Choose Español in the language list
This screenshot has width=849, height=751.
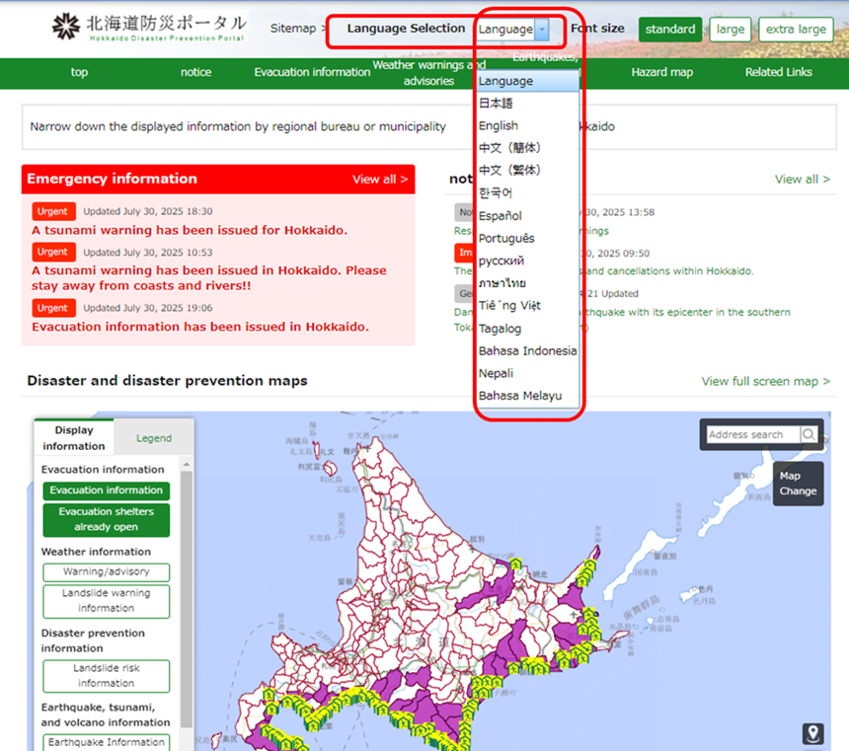click(x=500, y=215)
